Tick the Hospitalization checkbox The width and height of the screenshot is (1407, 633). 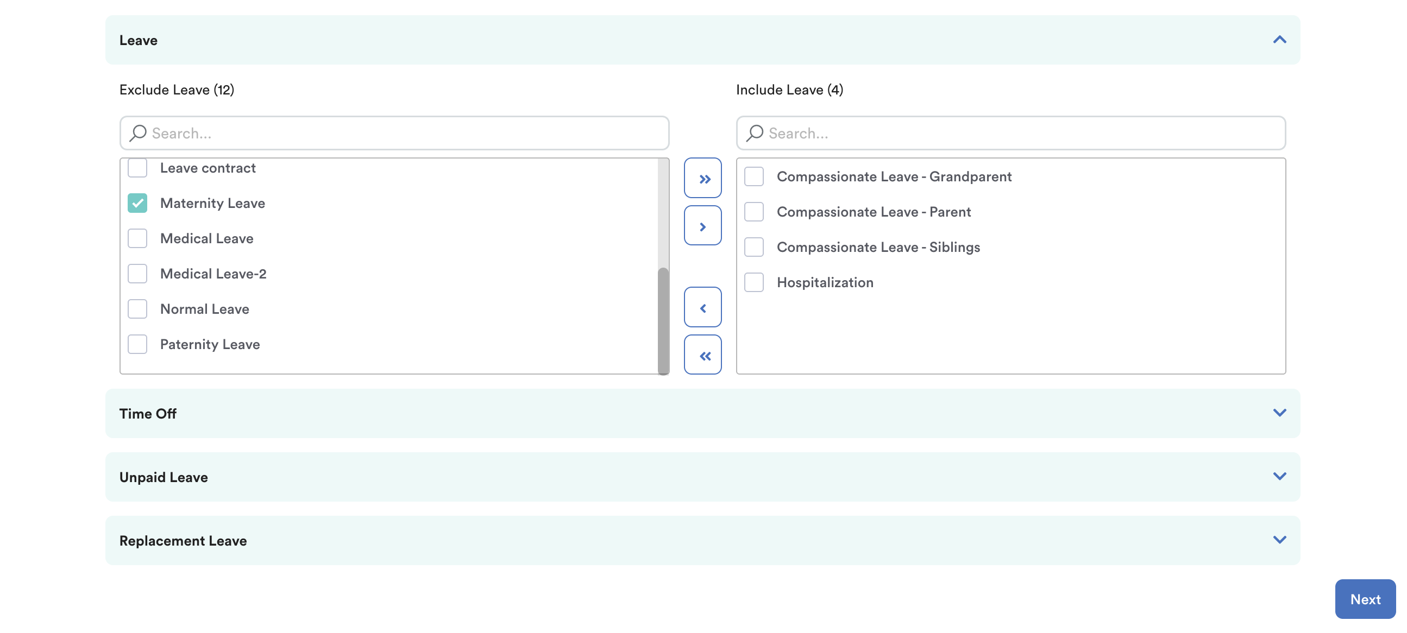(x=754, y=282)
